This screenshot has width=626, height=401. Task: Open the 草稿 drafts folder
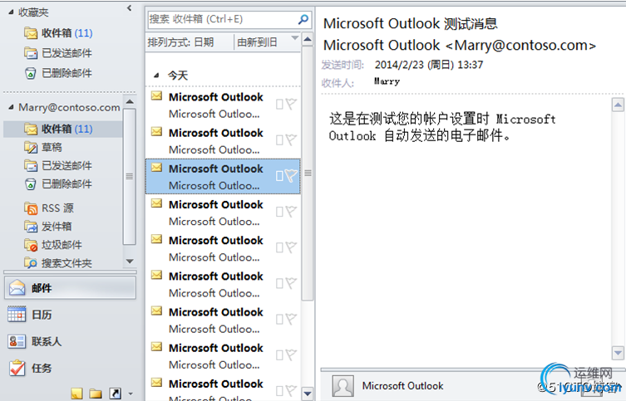pos(43,147)
